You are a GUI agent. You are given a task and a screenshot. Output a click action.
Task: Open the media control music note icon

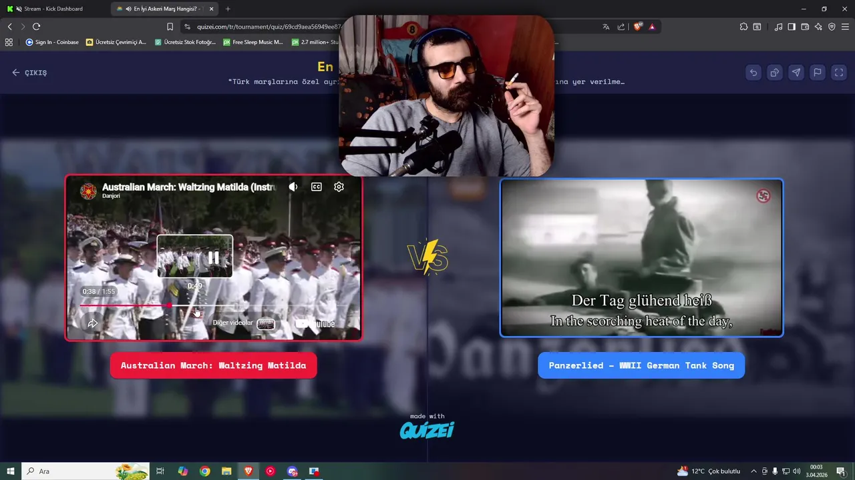(x=778, y=27)
